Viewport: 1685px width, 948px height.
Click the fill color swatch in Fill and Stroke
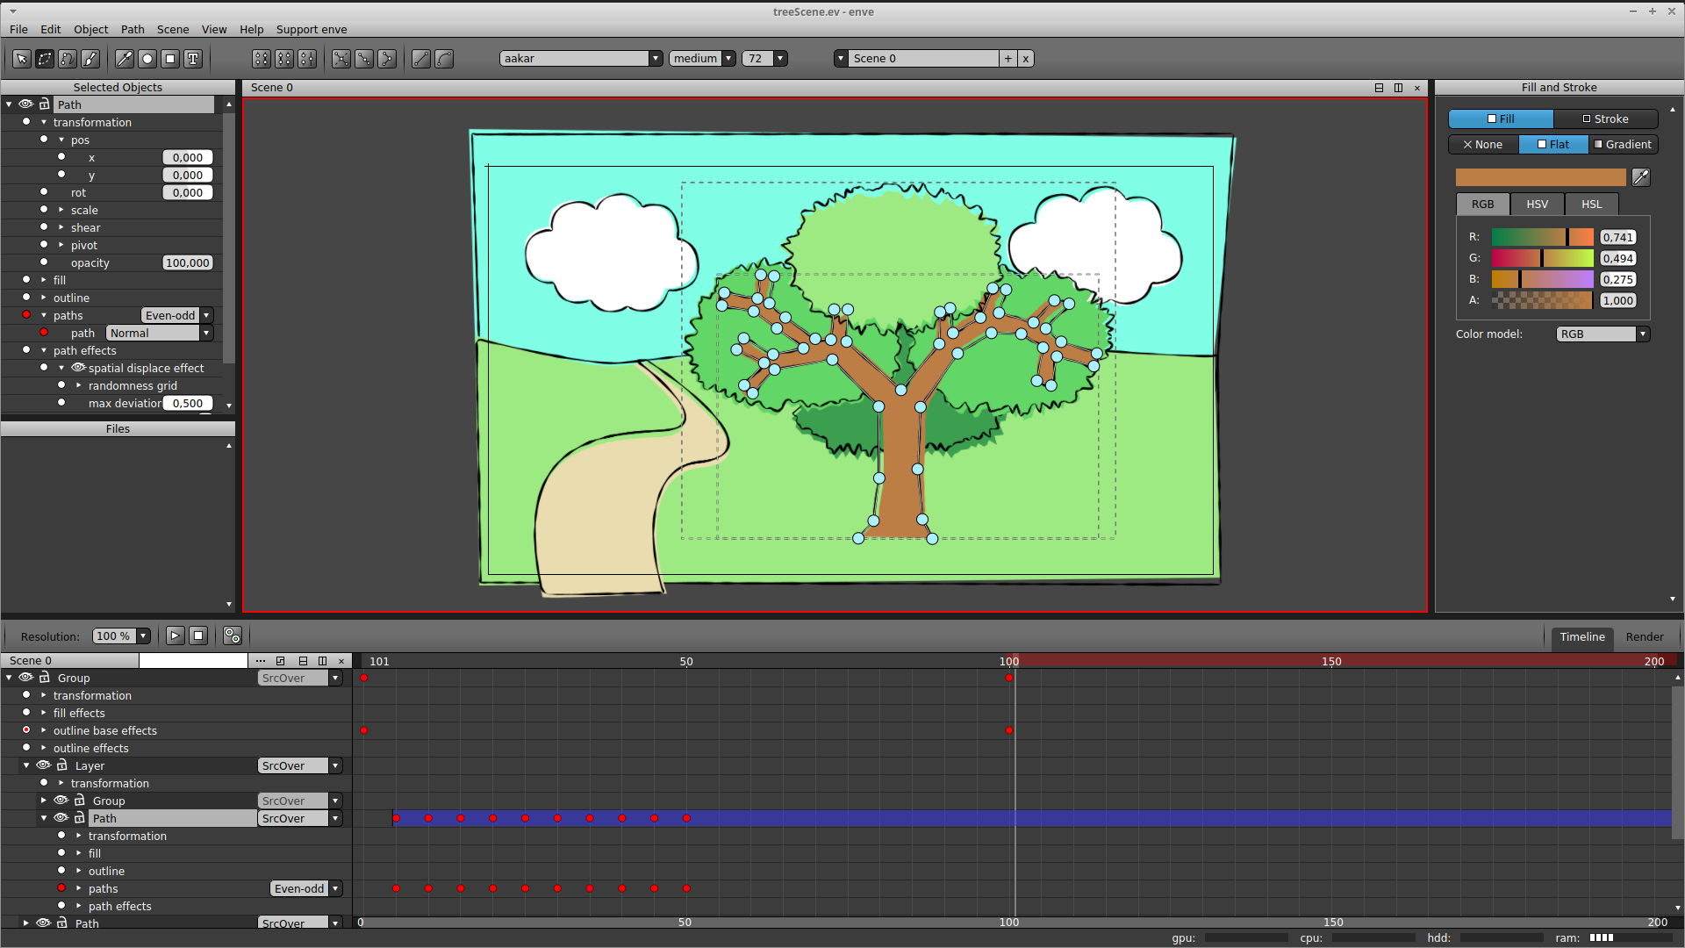(1540, 176)
